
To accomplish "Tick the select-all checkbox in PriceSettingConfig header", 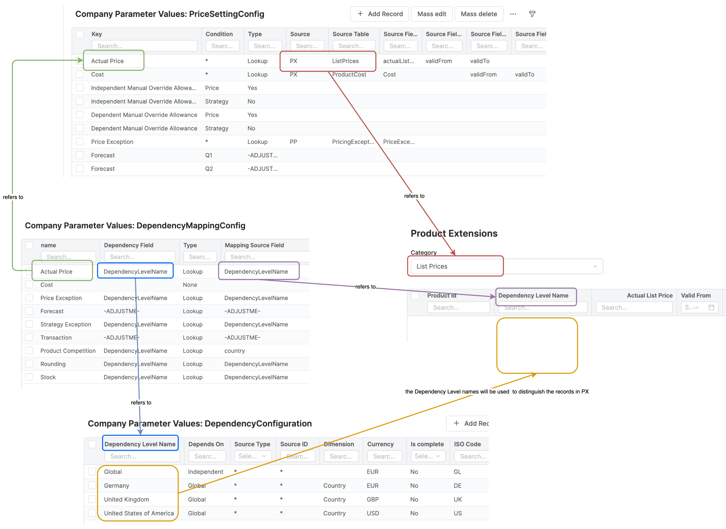I will click(x=79, y=34).
